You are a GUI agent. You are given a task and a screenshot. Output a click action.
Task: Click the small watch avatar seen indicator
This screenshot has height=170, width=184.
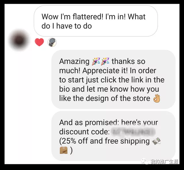[x=52, y=42]
